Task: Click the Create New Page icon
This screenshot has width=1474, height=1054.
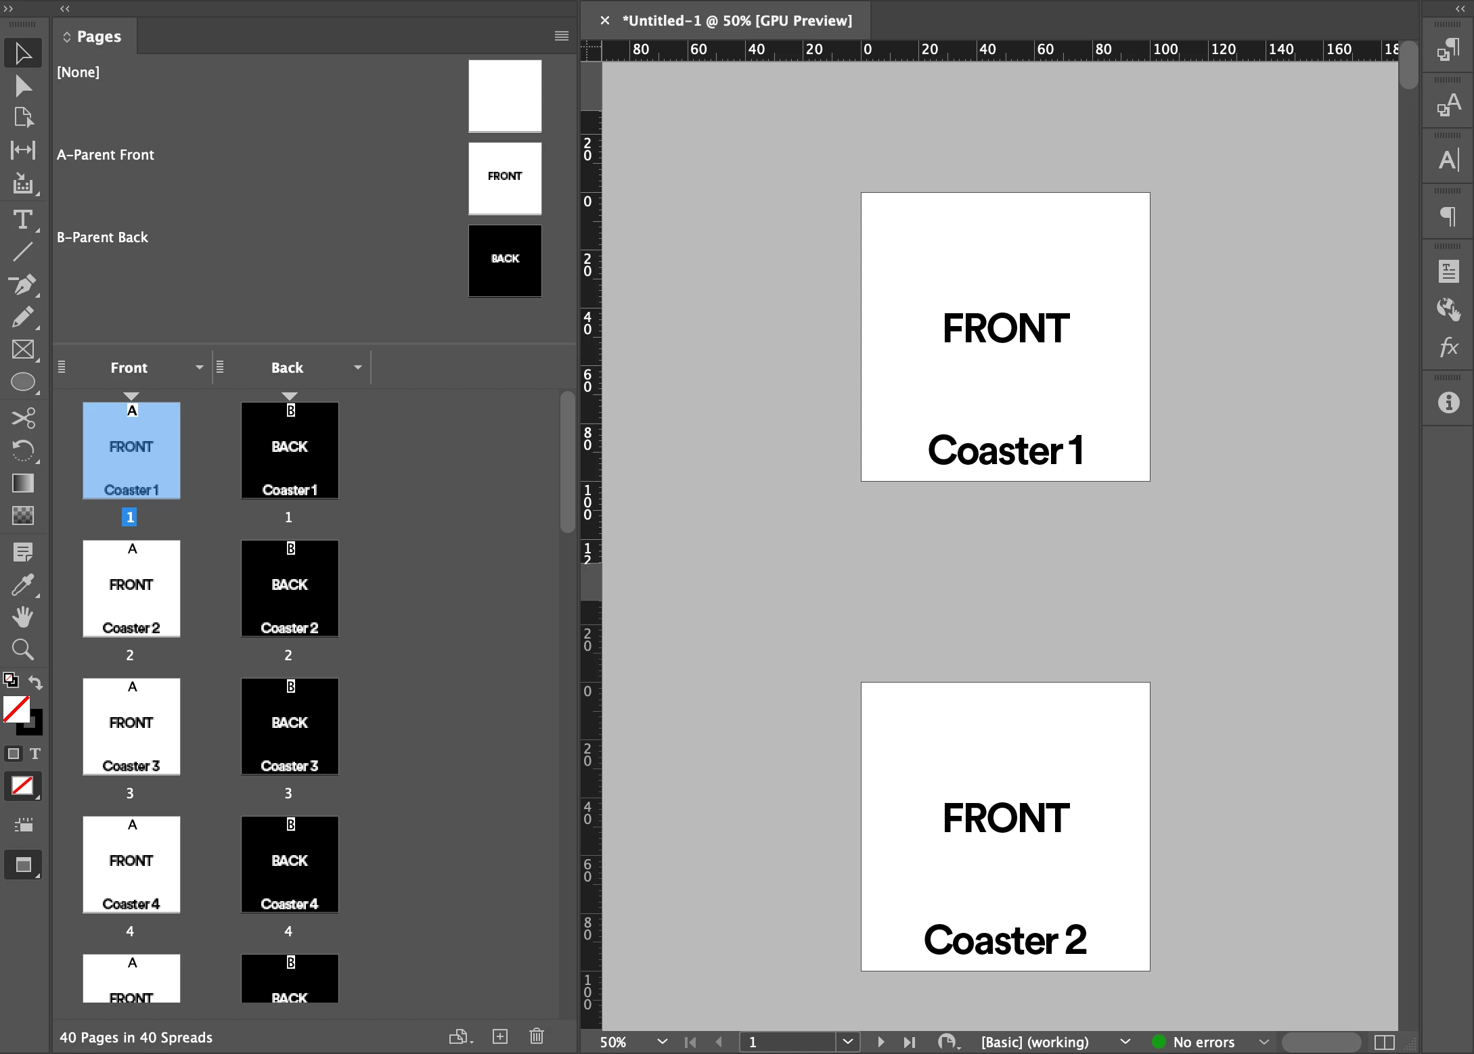Action: (499, 1036)
